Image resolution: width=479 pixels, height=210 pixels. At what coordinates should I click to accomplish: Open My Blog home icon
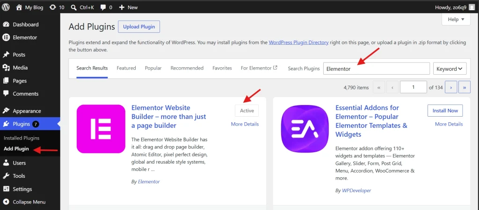(x=19, y=7)
